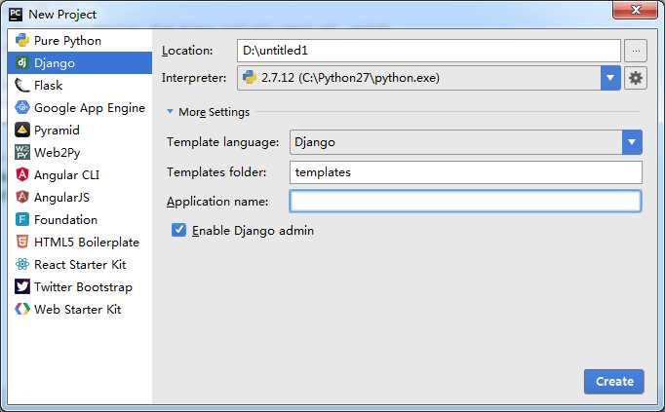Click the Location label
Viewport: 665px width, 412px height.
click(x=187, y=51)
